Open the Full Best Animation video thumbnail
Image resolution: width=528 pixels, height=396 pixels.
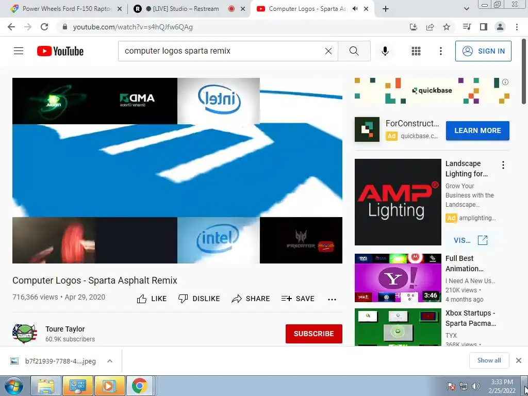click(x=398, y=278)
